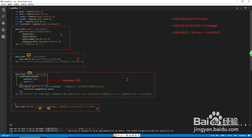Toggle the moon half-width icon in IME bar

click(x=121, y=135)
